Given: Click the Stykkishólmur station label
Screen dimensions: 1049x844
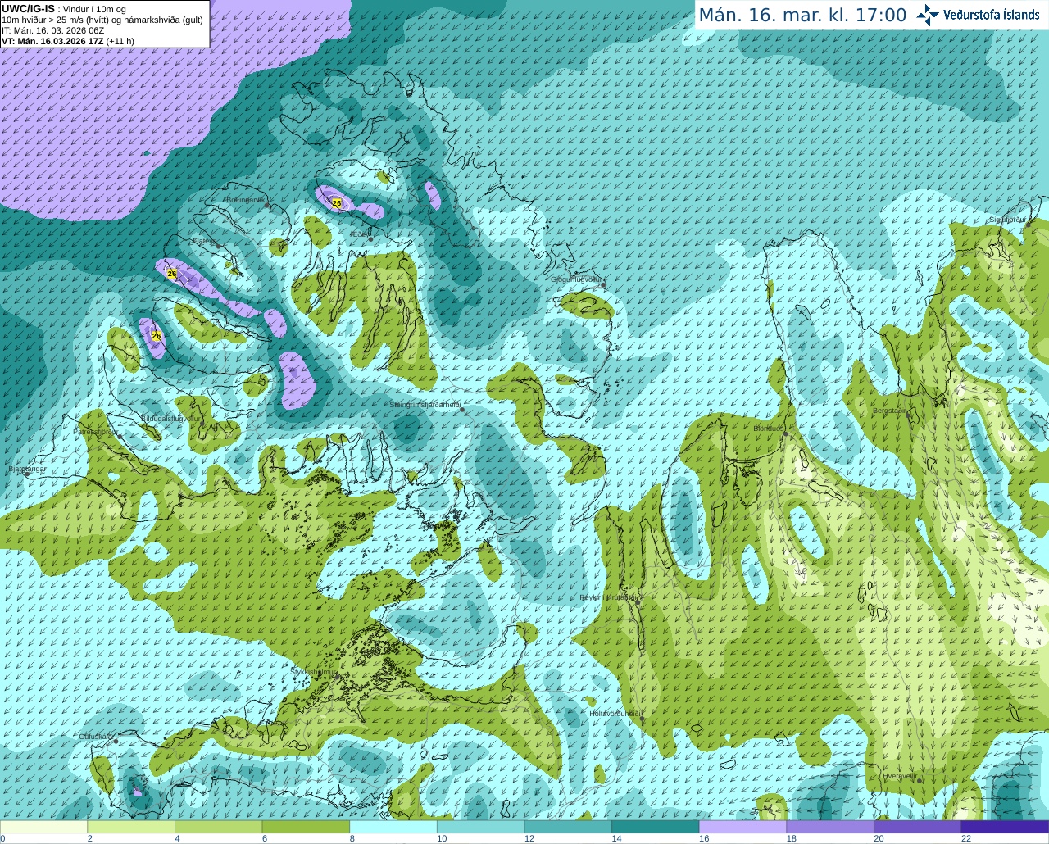Looking at the screenshot, I should click(314, 672).
